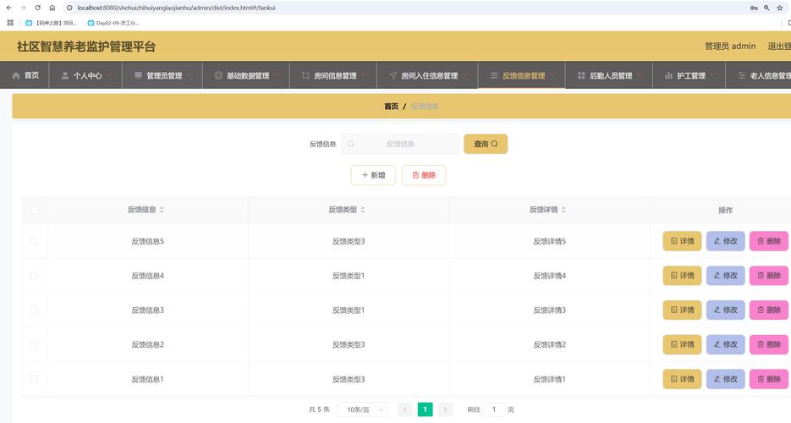Bookmark the page with the star icon
The height and width of the screenshot is (423, 791).
[x=780, y=8]
